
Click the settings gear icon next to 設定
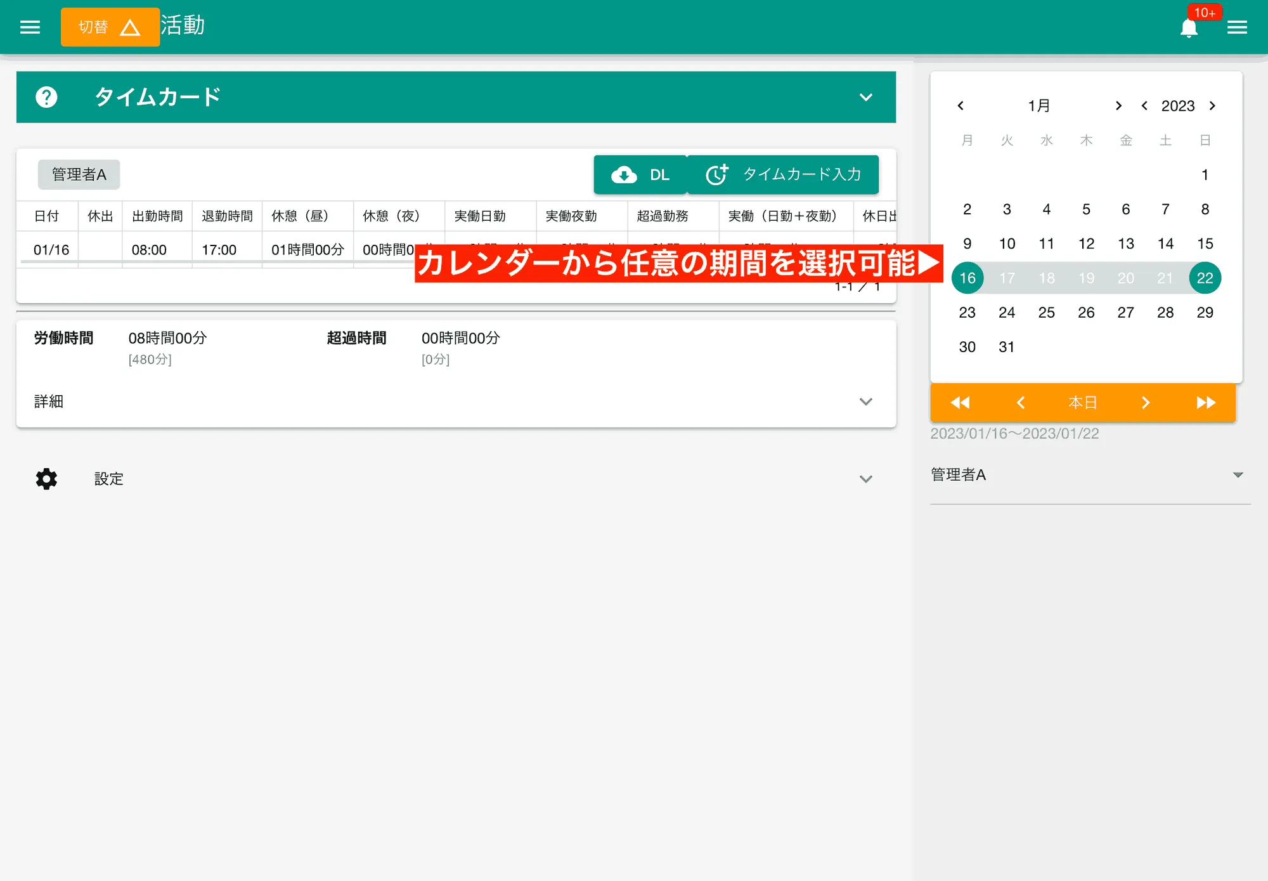pyautogui.click(x=46, y=479)
